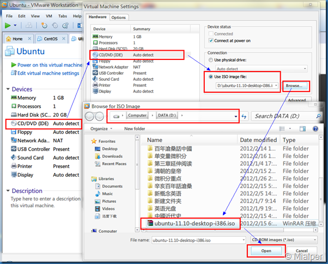Open the address bar history dropdown
Screen dimensions: 328x264
click(236, 116)
